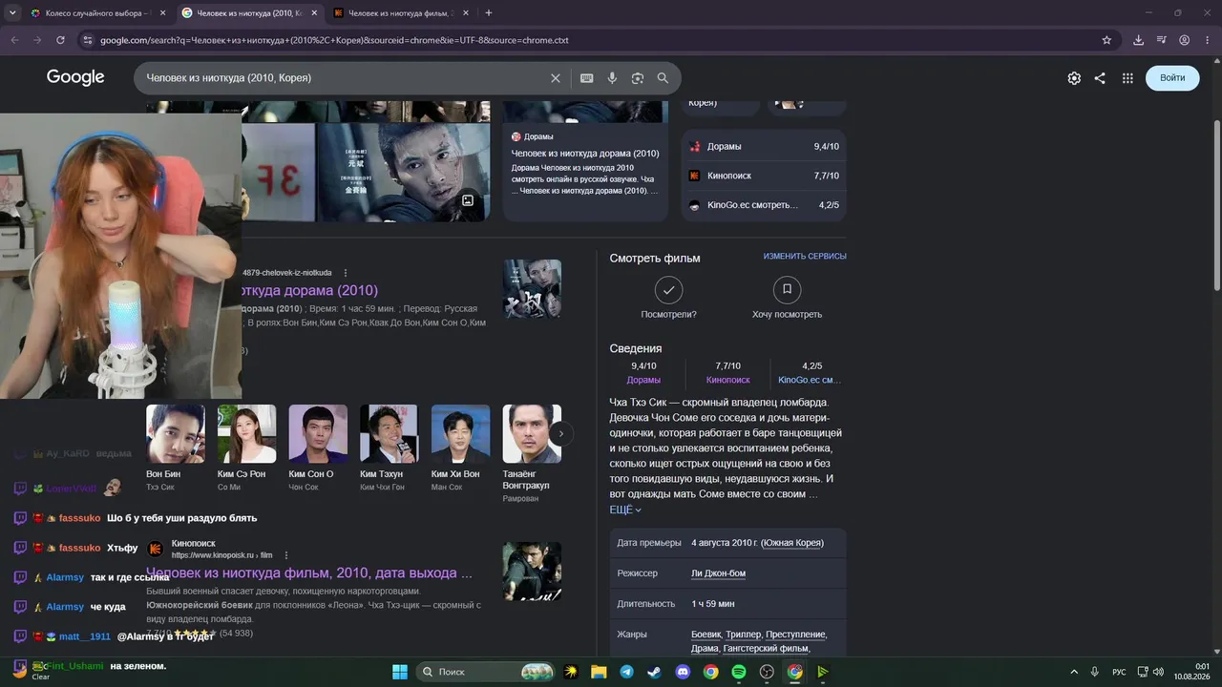Click Изменить сервисы link
The image size is (1222, 687).
click(805, 257)
